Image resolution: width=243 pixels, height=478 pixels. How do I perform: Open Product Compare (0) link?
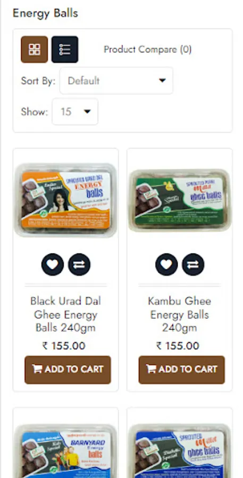tap(148, 49)
